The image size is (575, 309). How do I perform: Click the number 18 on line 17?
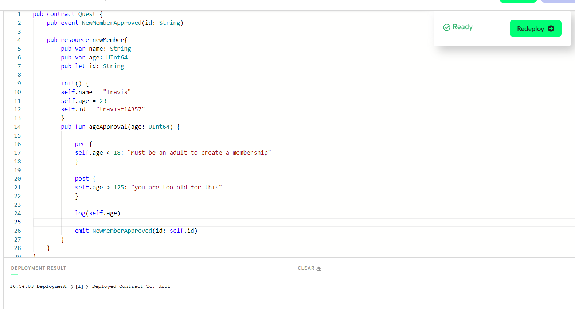[x=117, y=153]
